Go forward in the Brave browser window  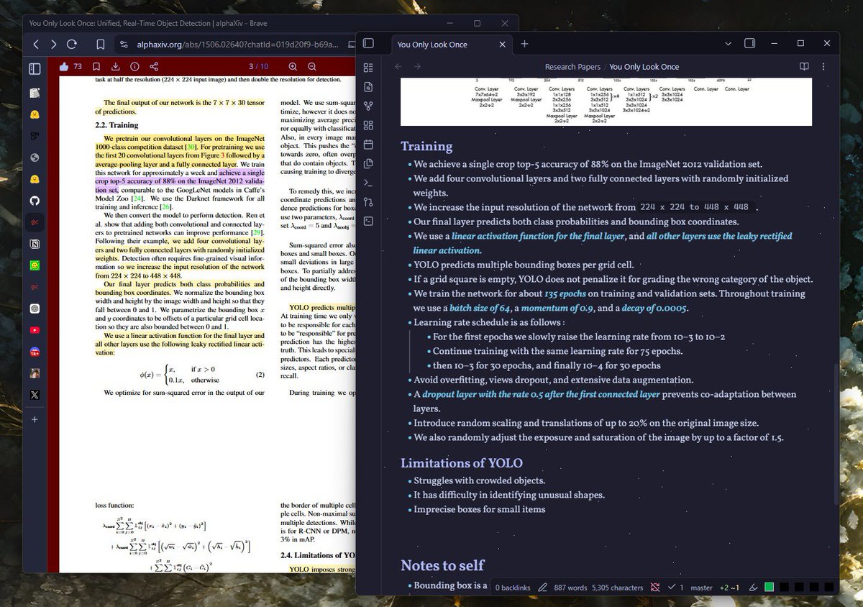(54, 45)
